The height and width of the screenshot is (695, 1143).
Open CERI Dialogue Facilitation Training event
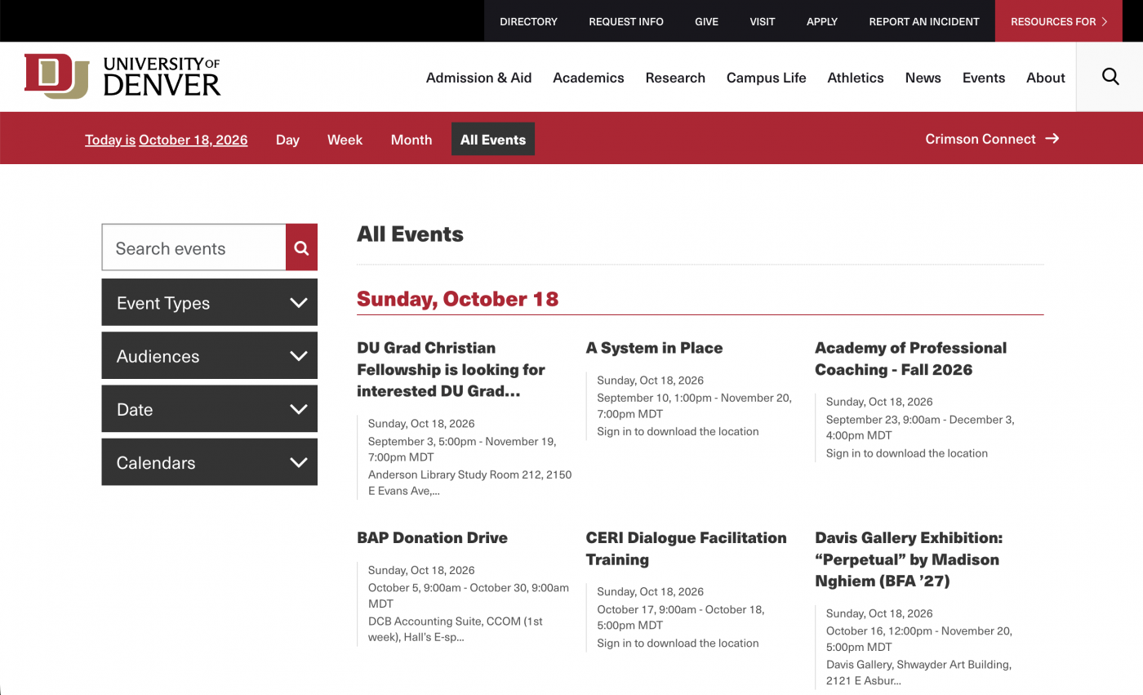[686, 549]
